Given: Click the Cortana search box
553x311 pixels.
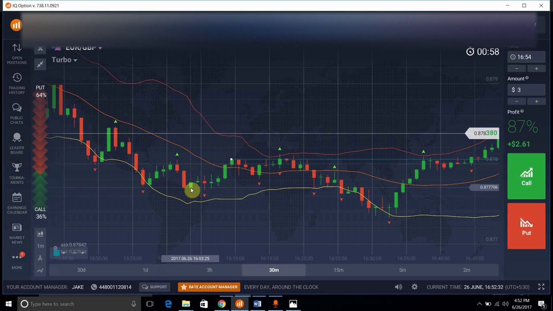Looking at the screenshot, I should pyautogui.click(x=79, y=304).
